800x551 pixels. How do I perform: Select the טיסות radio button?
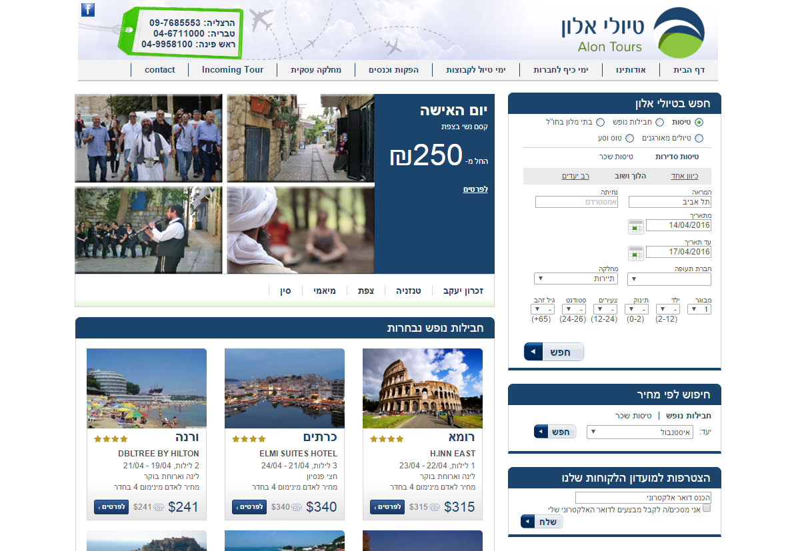point(699,123)
